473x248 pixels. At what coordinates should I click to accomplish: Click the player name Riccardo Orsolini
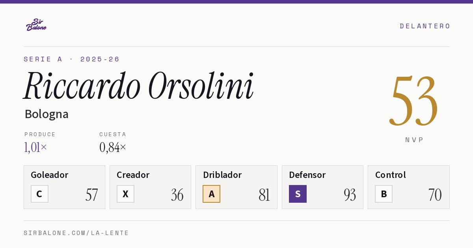(139, 86)
